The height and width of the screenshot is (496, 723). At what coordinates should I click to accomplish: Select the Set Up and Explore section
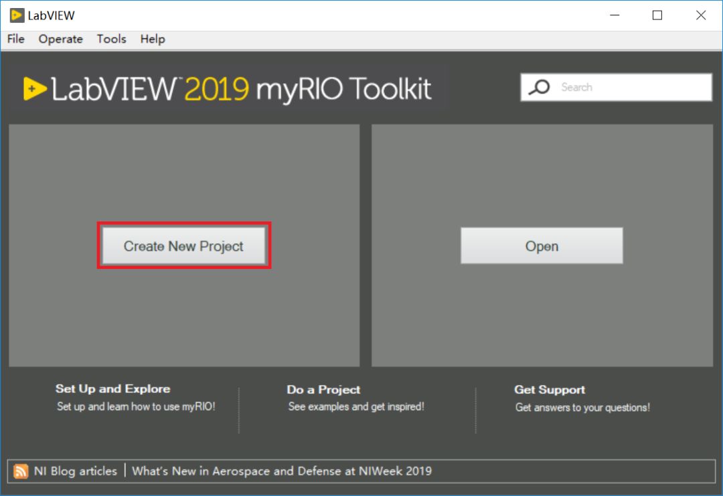112,389
